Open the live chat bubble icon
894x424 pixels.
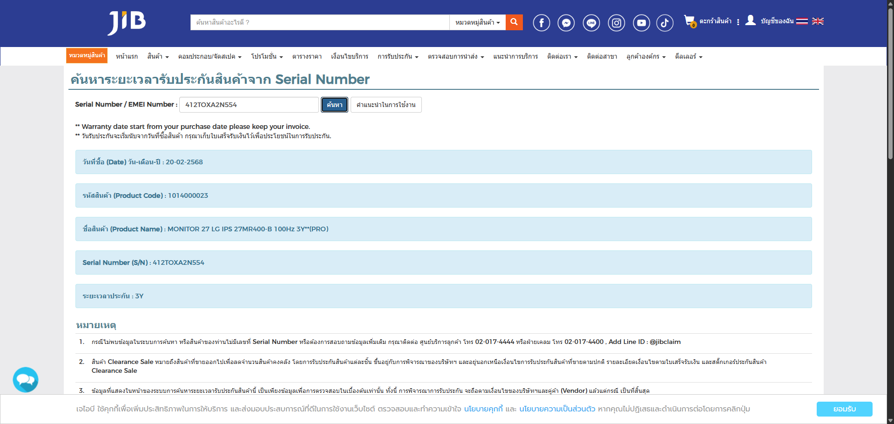point(26,380)
